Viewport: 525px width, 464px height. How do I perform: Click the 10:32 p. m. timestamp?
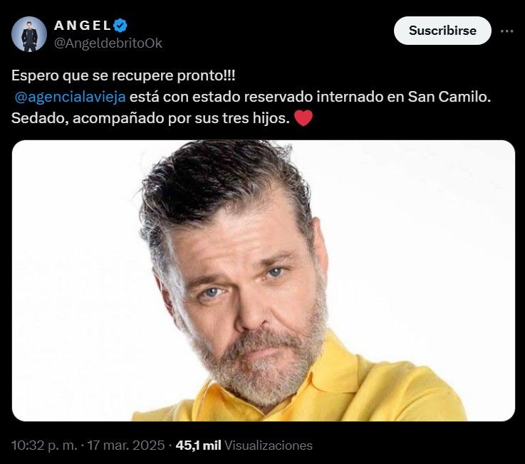point(44,445)
